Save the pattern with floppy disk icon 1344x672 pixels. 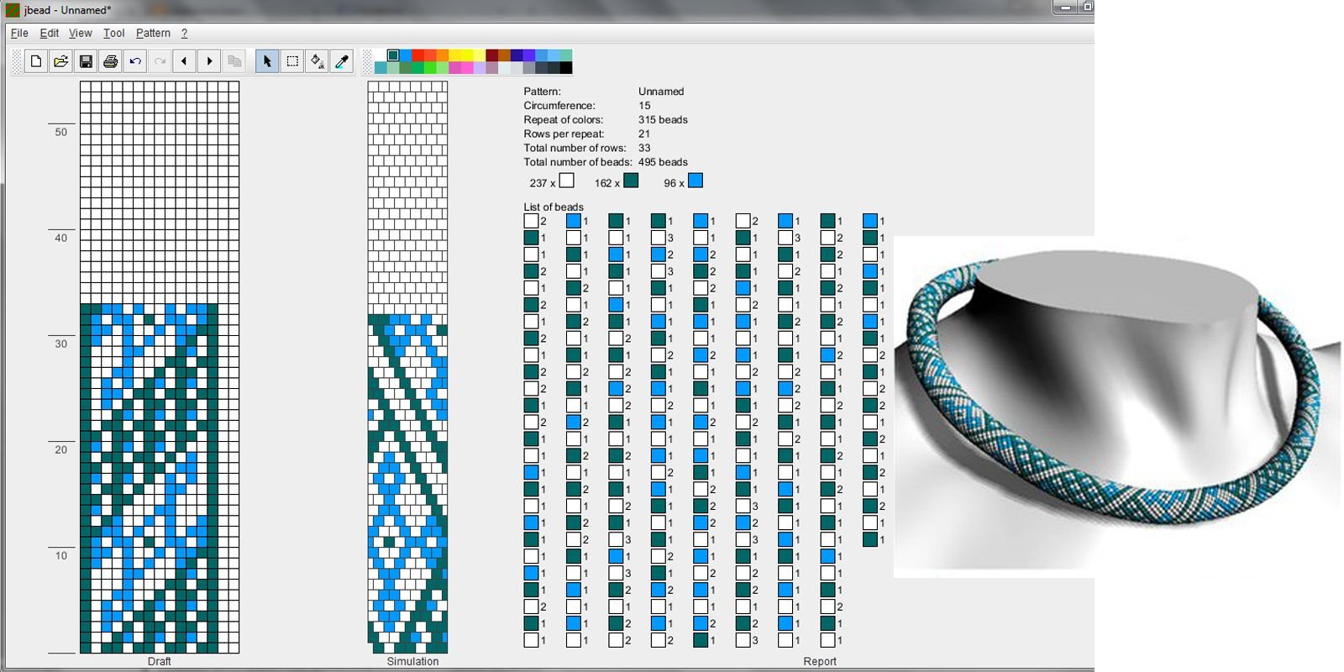click(x=86, y=61)
